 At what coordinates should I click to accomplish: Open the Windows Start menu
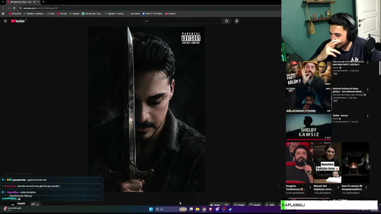tap(151, 209)
